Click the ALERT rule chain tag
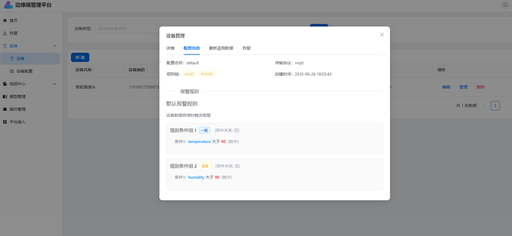Viewport: 512px width, 236px height. coord(189,74)
